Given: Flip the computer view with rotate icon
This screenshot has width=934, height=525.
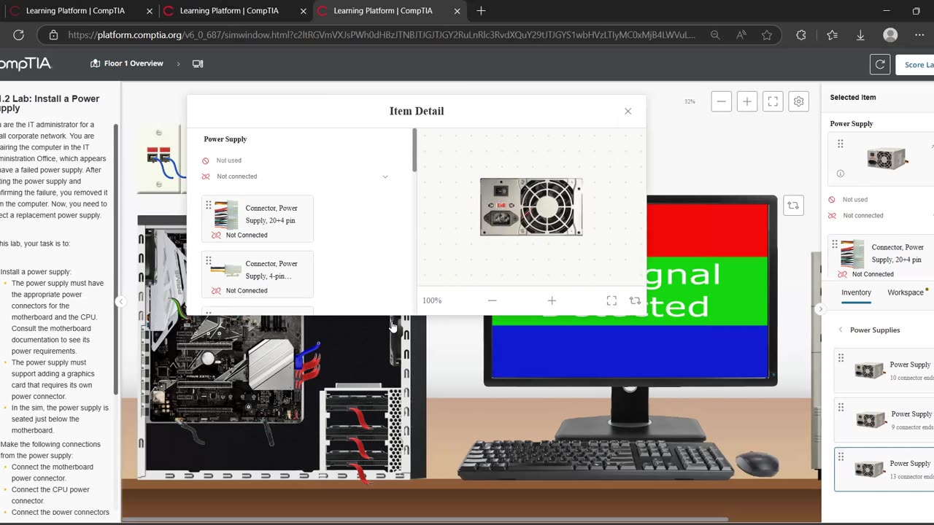Looking at the screenshot, I should [x=793, y=206].
